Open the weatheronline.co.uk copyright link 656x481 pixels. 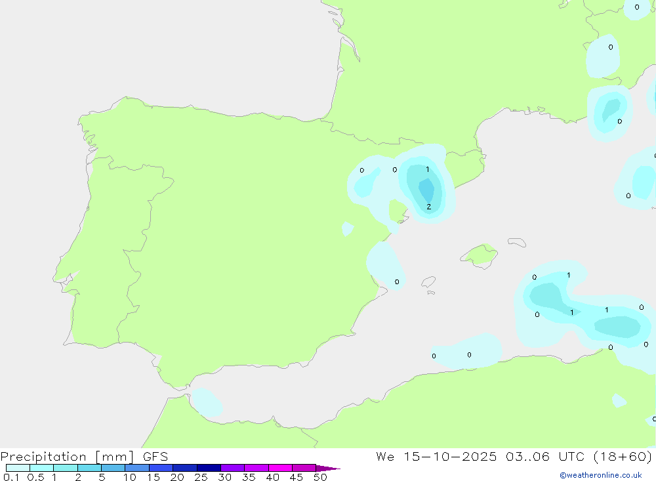600,475
